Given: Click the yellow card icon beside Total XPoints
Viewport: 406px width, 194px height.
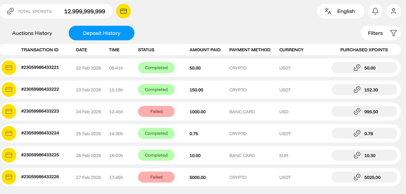Looking at the screenshot, I should 123,11.
